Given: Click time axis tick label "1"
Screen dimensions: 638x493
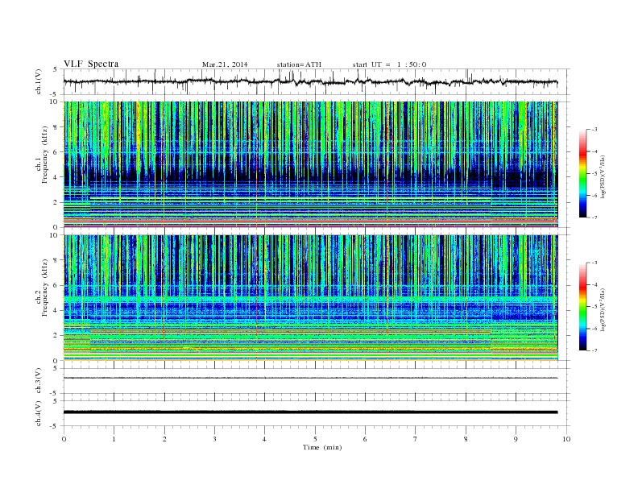Looking at the screenshot, I should (x=114, y=439).
